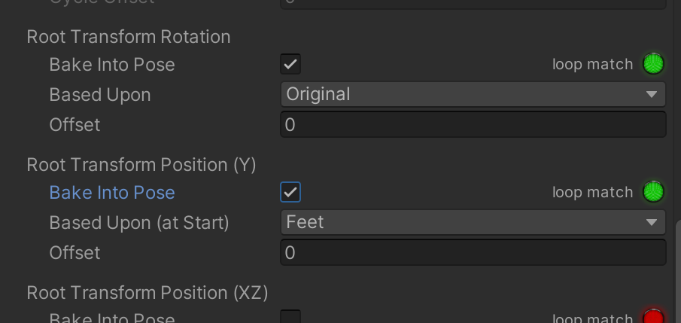The width and height of the screenshot is (681, 323).
Task: Expand Based Upon (at Start) dropdown showing Feet
Action: (x=473, y=222)
